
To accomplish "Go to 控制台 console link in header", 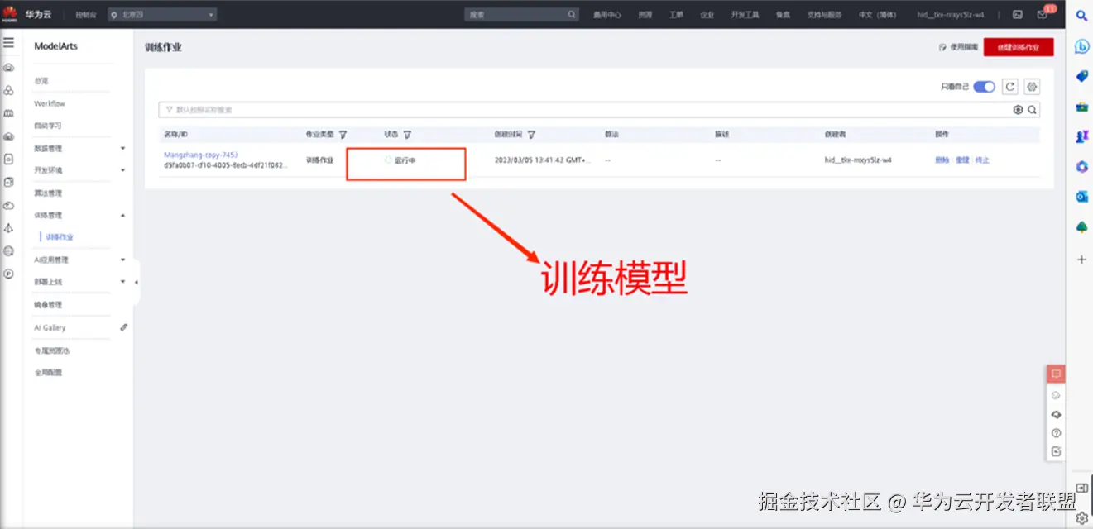I will [x=85, y=15].
